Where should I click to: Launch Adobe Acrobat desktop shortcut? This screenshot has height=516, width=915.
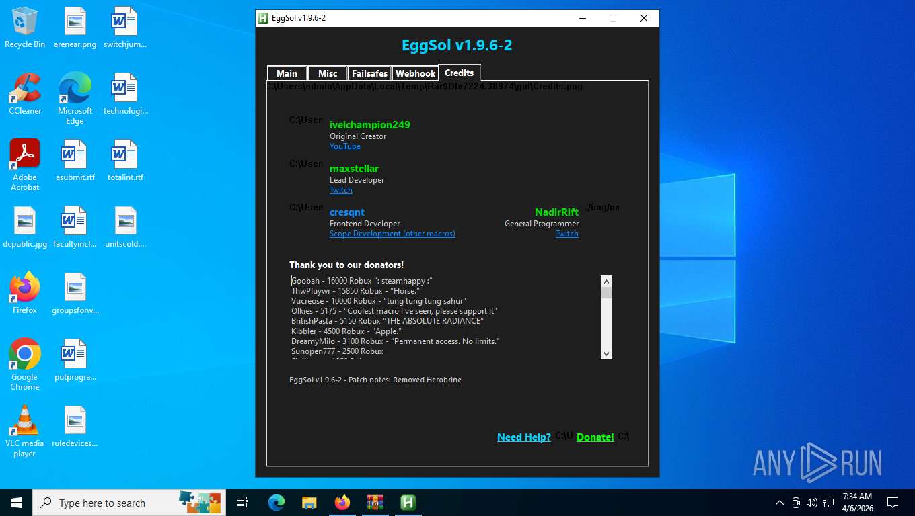pos(25,165)
